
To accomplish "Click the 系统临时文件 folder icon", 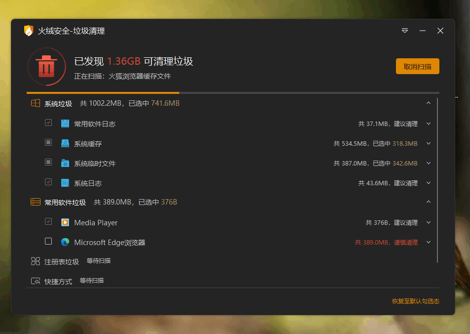I will point(65,163).
